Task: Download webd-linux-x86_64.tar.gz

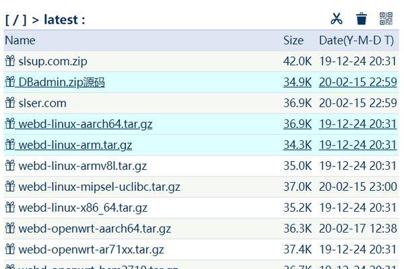Action: point(83,208)
